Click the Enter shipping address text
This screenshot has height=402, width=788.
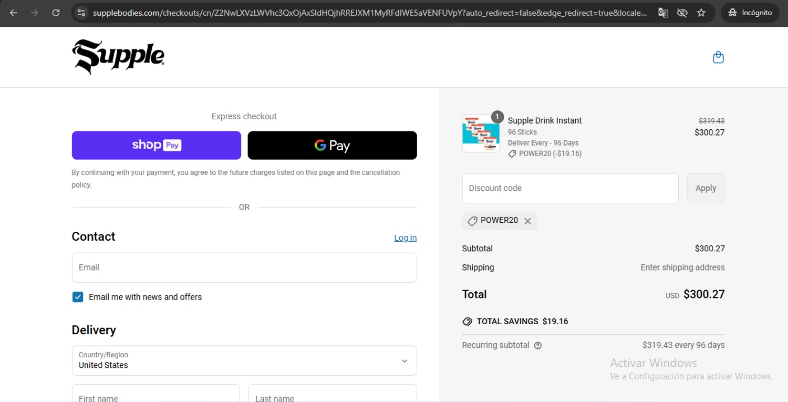click(682, 267)
